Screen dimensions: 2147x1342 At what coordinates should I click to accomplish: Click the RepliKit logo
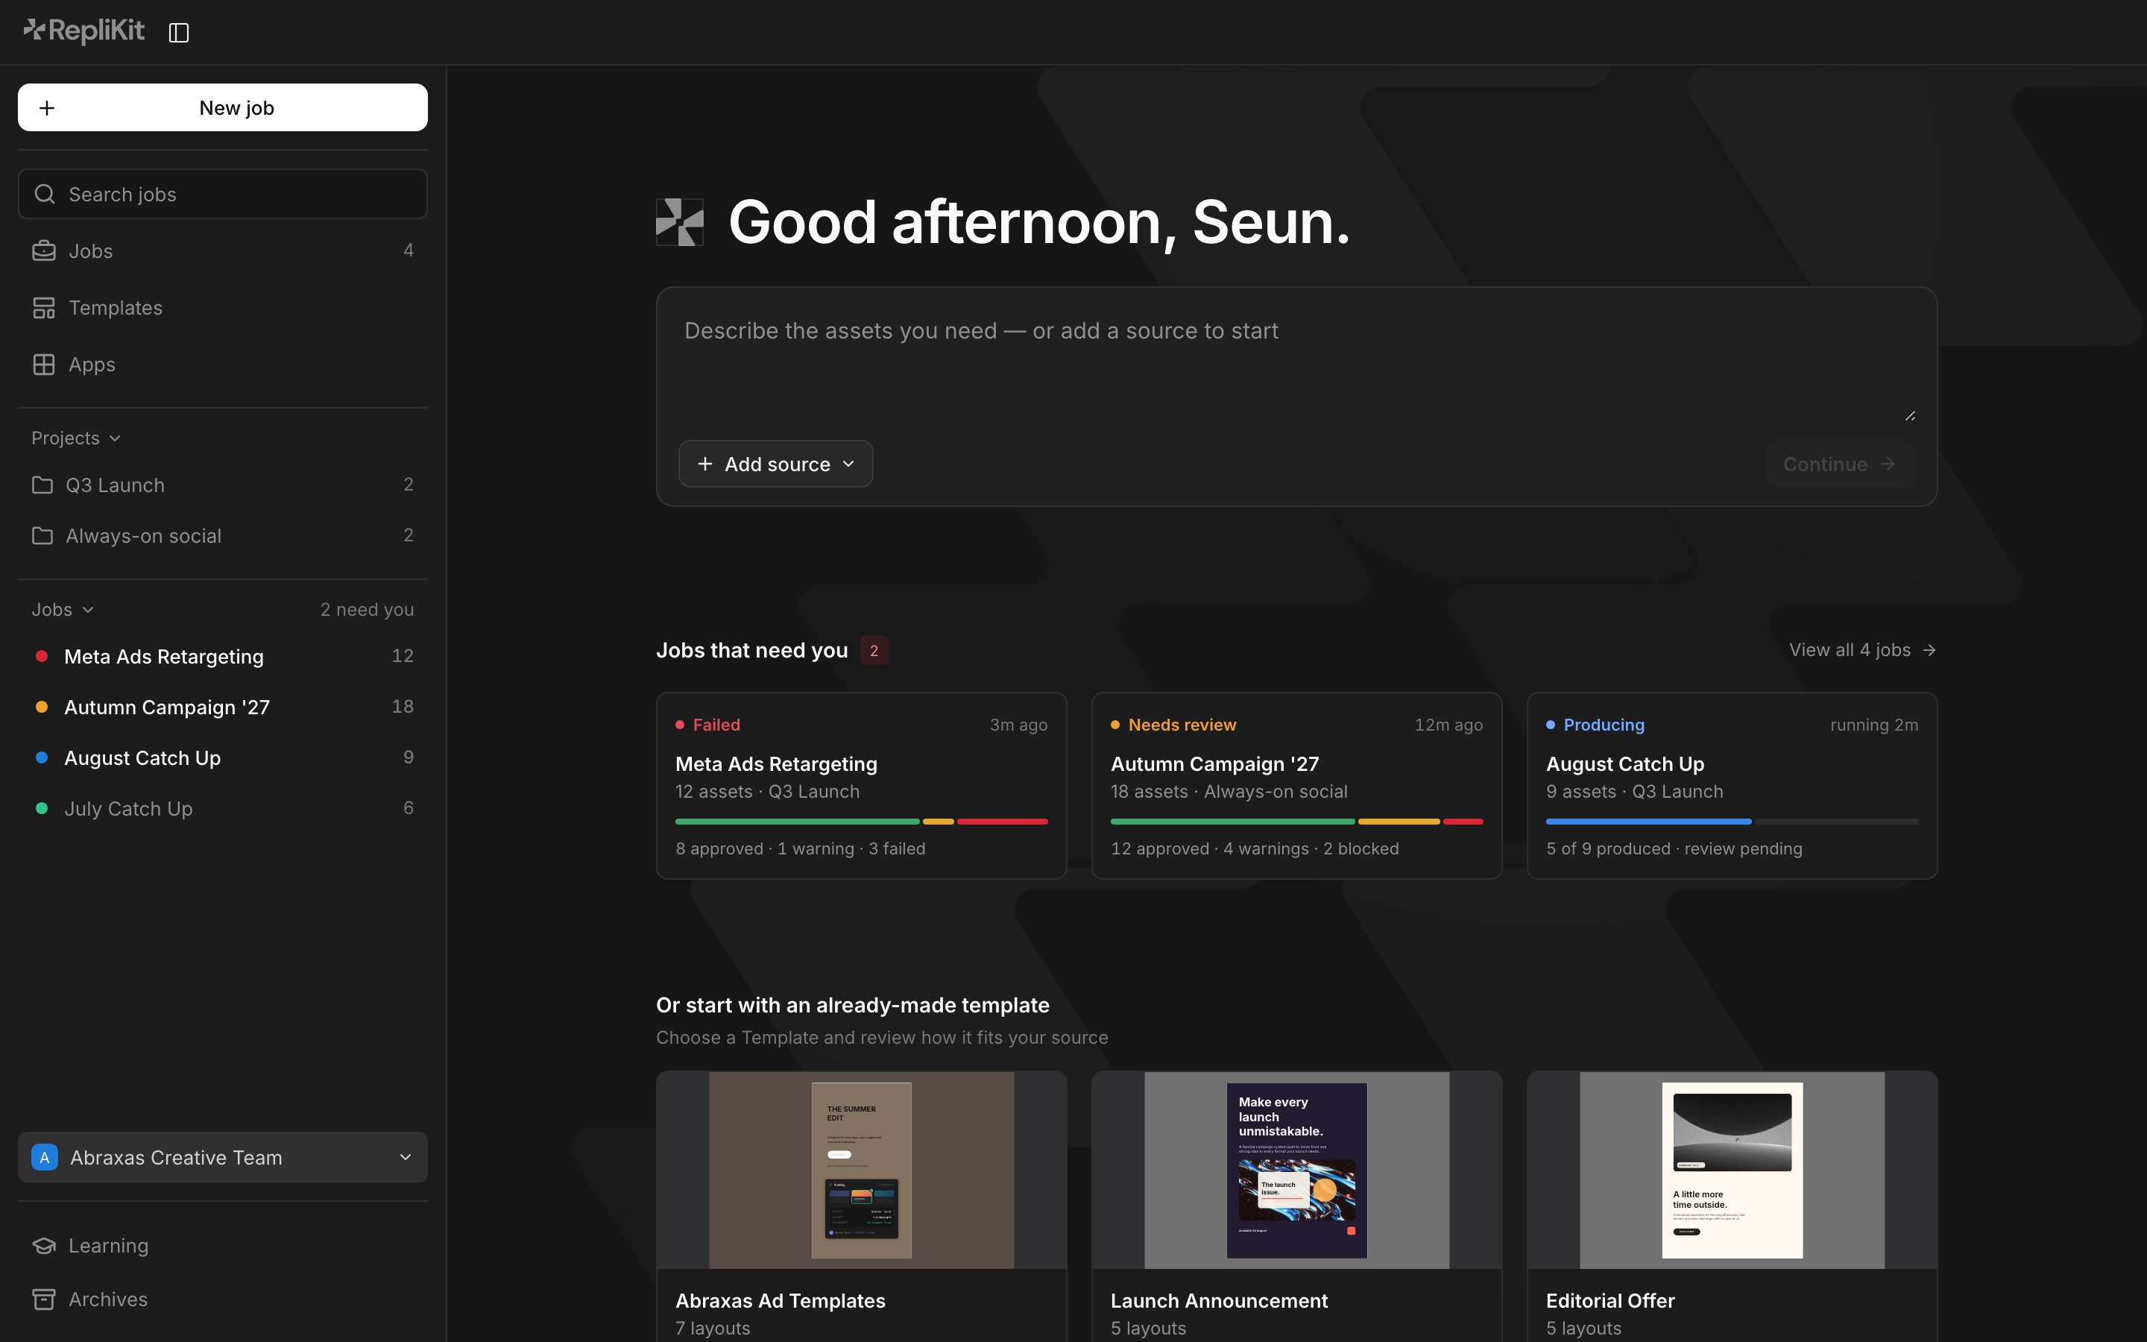pyautogui.click(x=83, y=31)
